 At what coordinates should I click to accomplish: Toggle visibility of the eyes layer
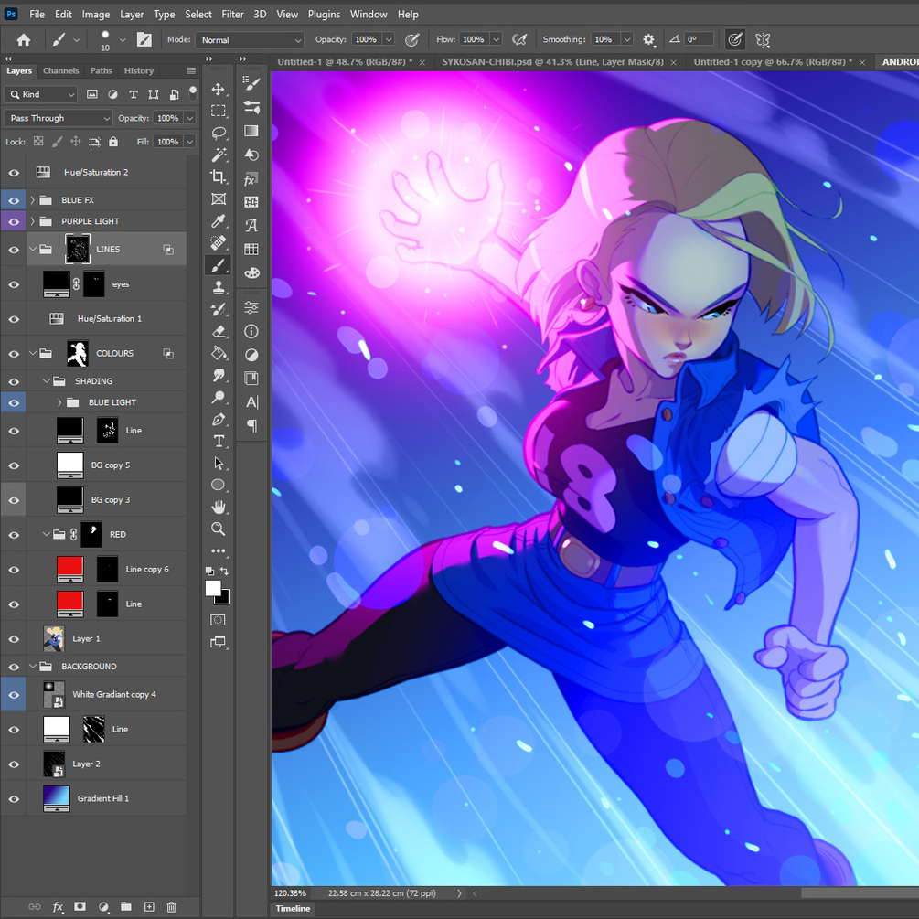pyautogui.click(x=14, y=284)
